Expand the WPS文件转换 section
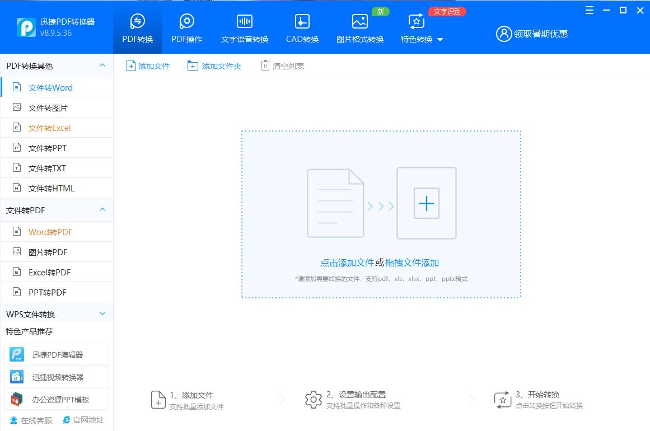The image size is (650, 431). 102,313
